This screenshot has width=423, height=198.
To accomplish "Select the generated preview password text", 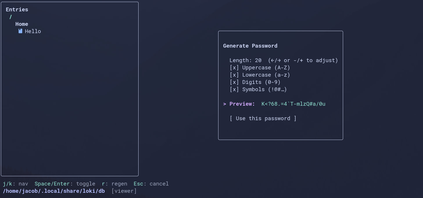I will pyautogui.click(x=293, y=104).
